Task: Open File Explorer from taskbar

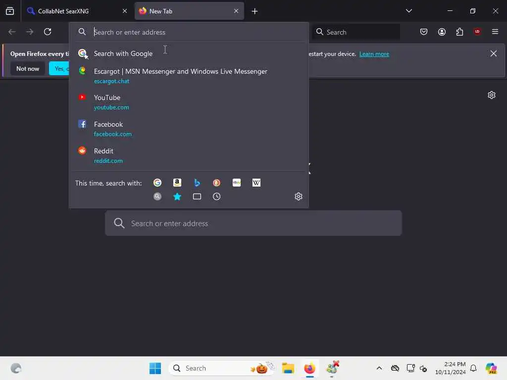Action: coord(288,368)
